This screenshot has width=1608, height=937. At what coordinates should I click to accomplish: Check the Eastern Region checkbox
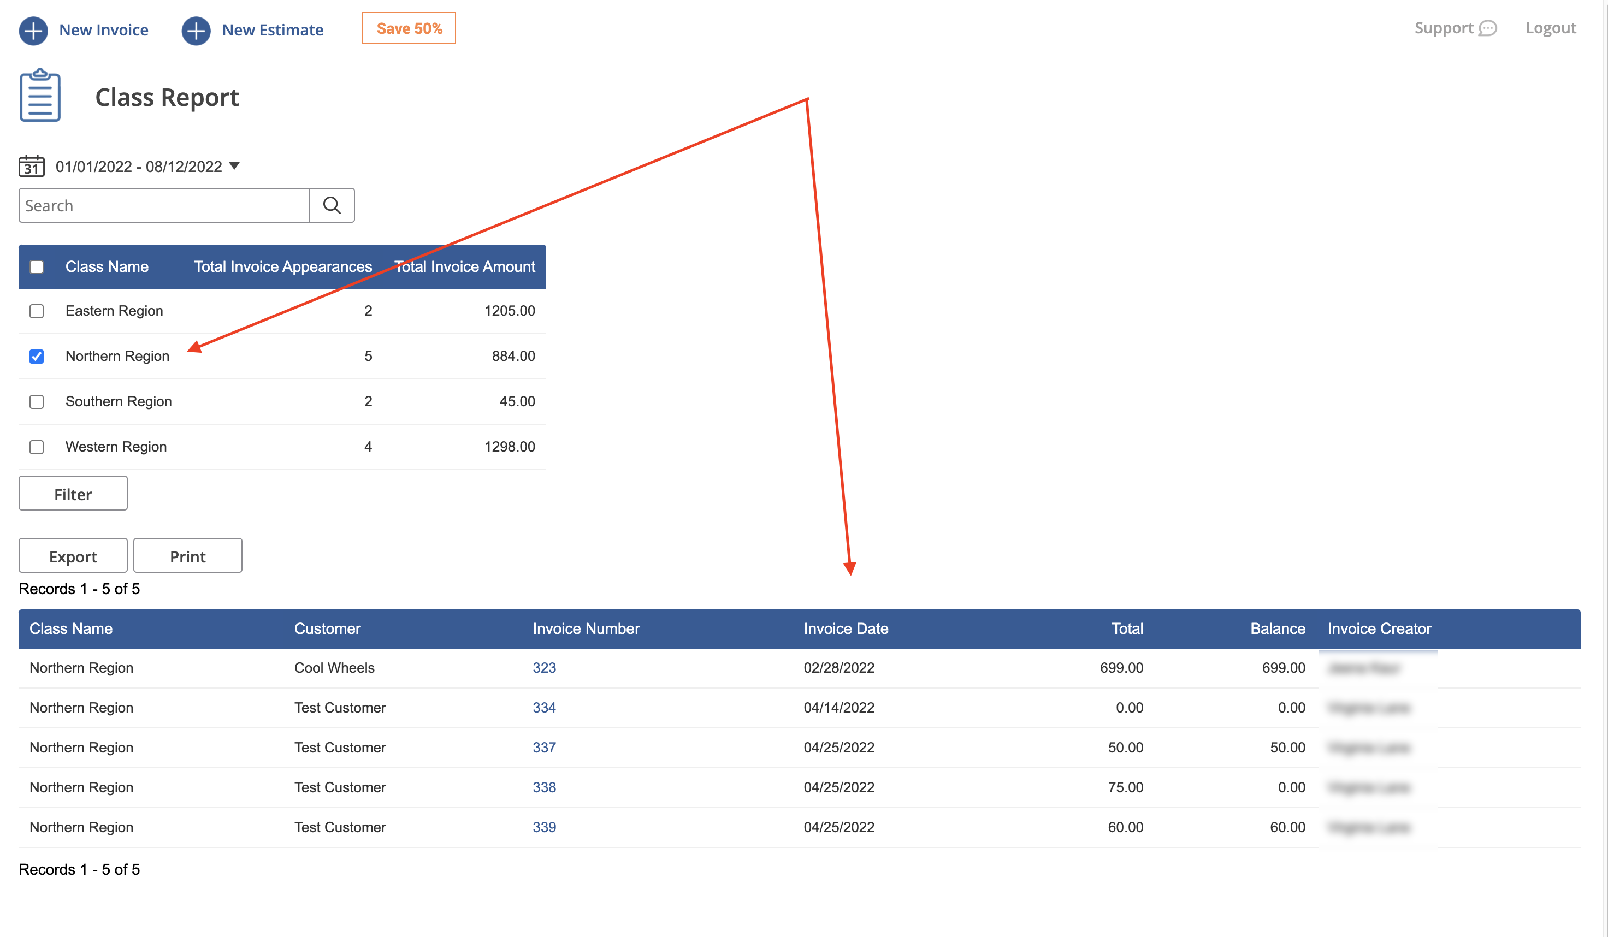pyautogui.click(x=37, y=311)
